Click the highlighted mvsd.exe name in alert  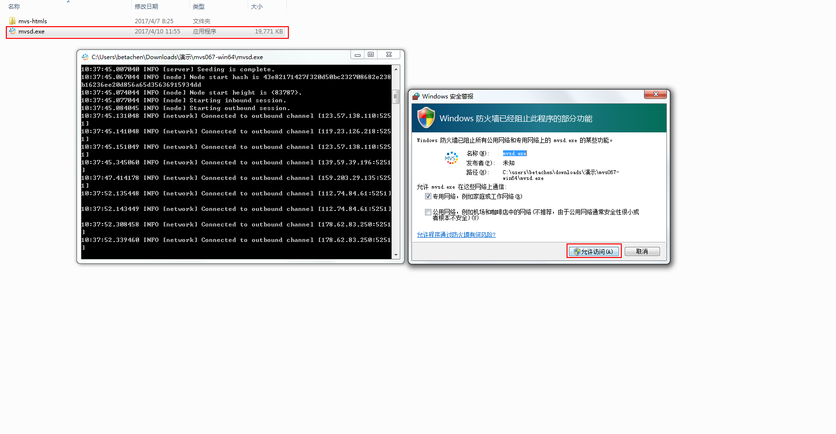click(515, 153)
